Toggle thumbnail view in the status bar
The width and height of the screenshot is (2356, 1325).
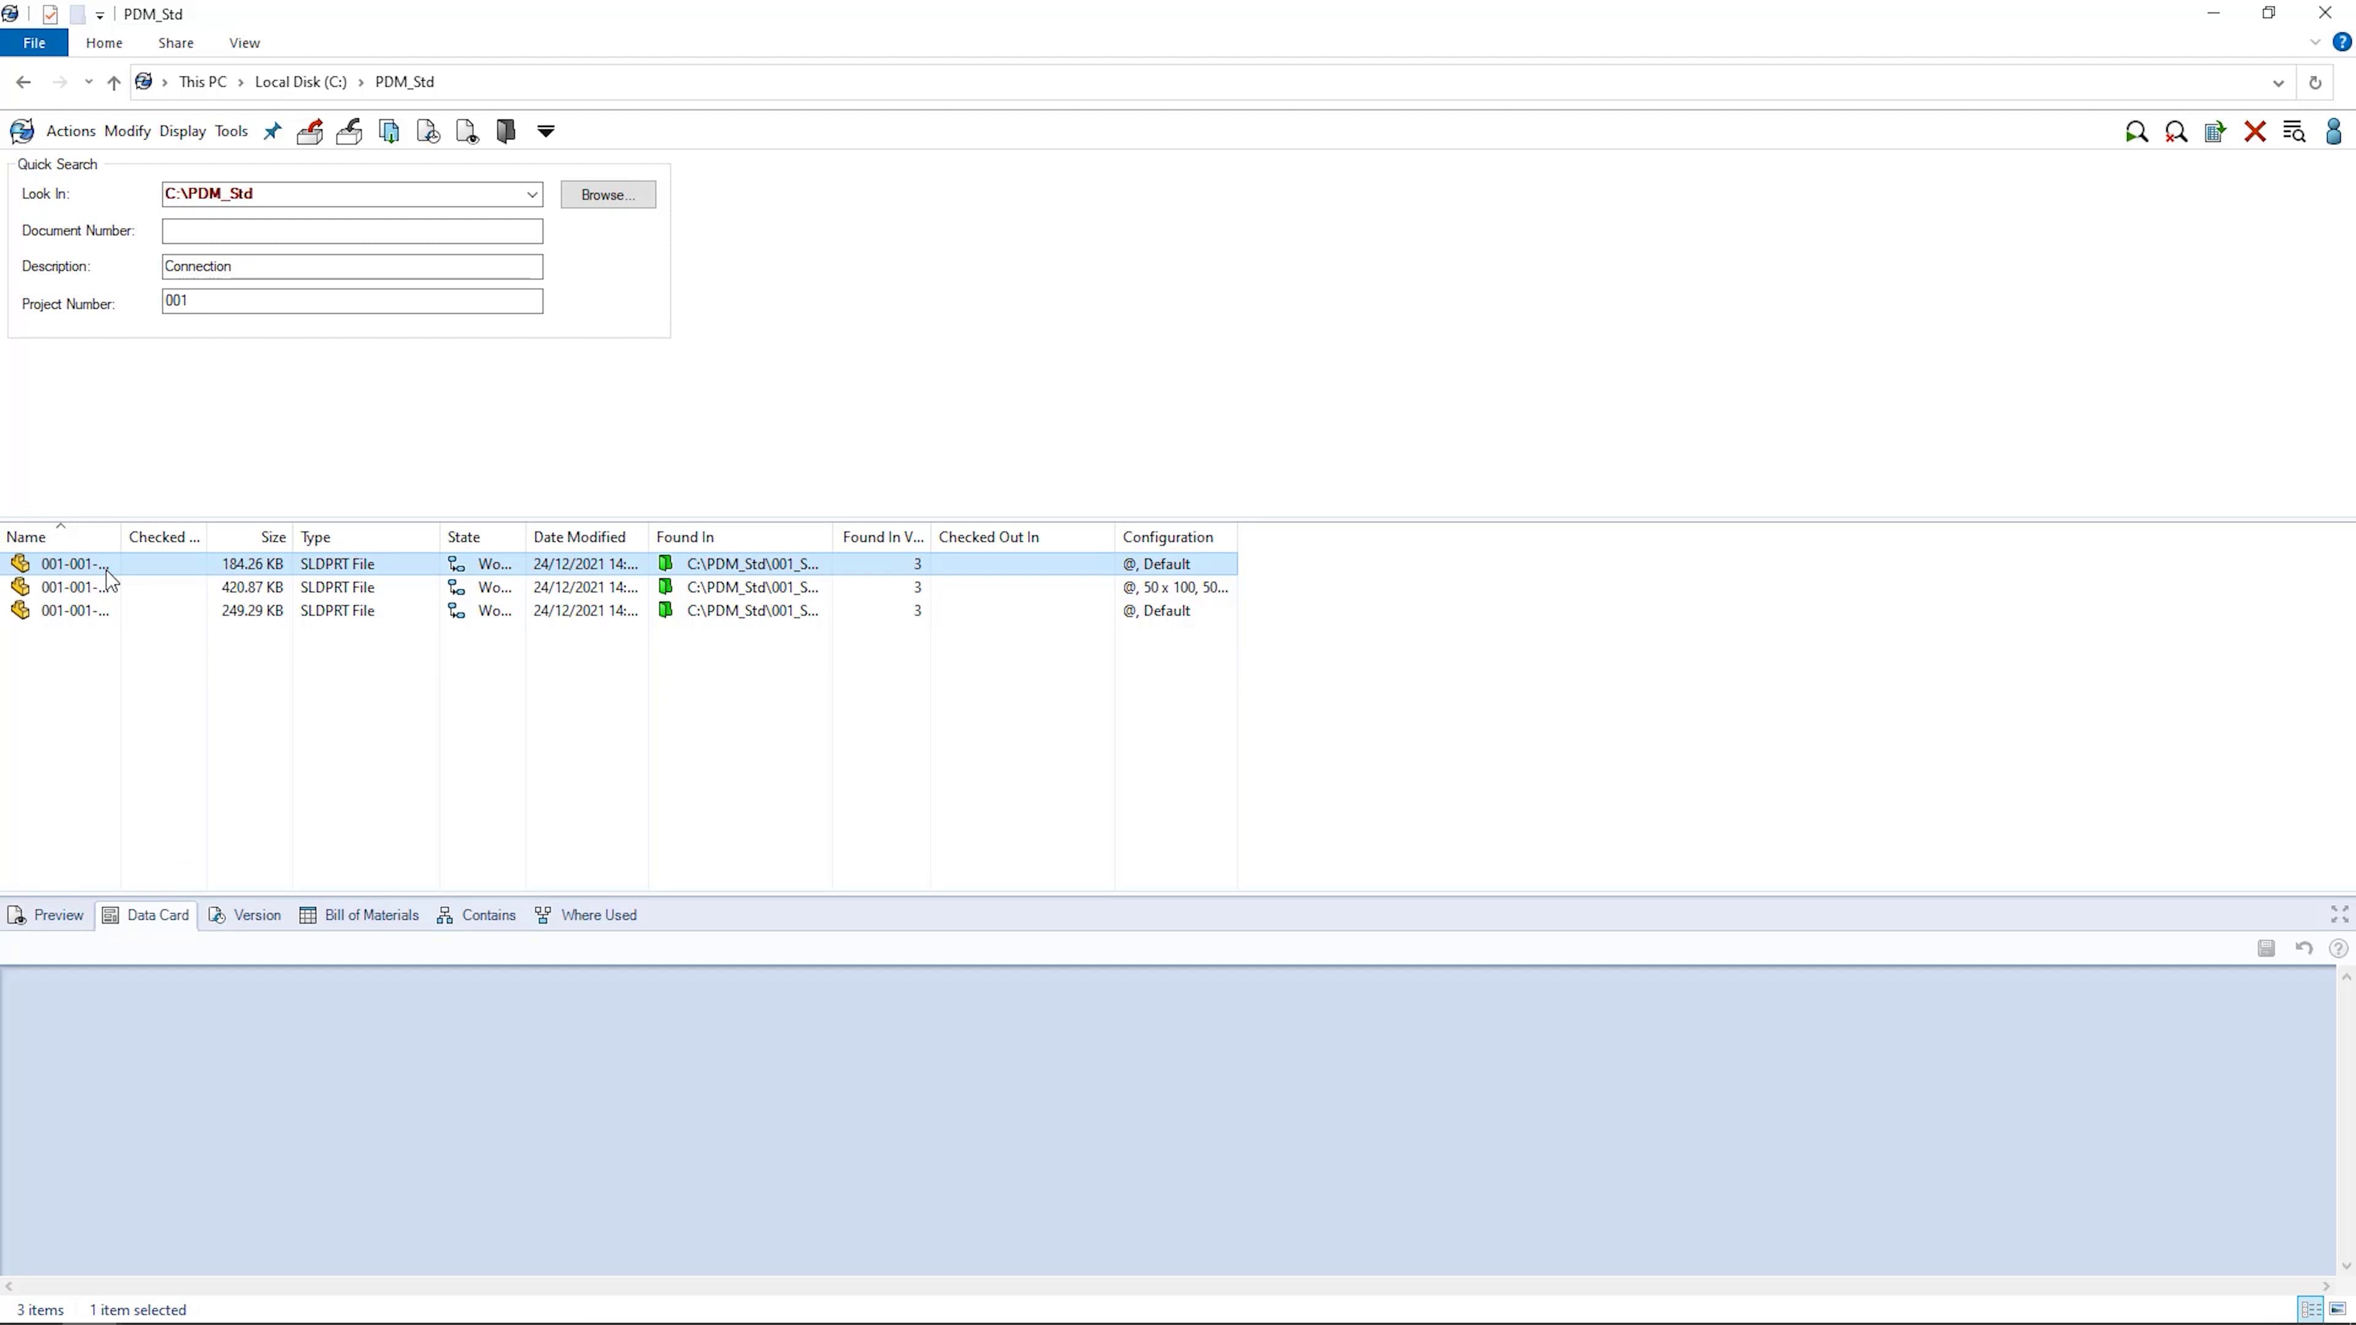pyautogui.click(x=2338, y=1308)
